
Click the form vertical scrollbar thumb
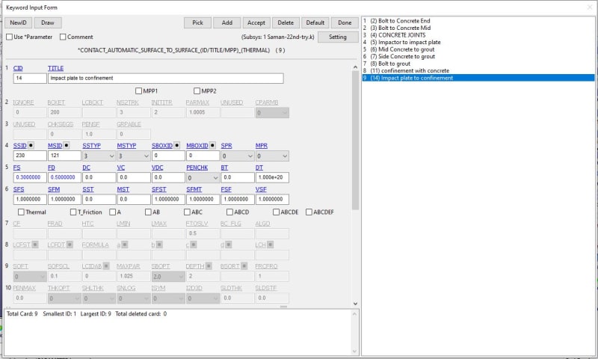[355, 140]
